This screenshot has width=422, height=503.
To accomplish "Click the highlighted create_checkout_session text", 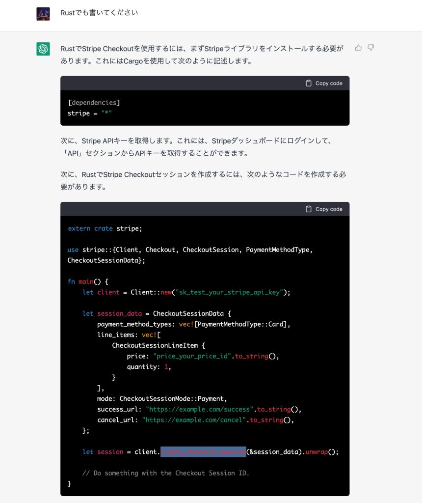I will tap(203, 451).
